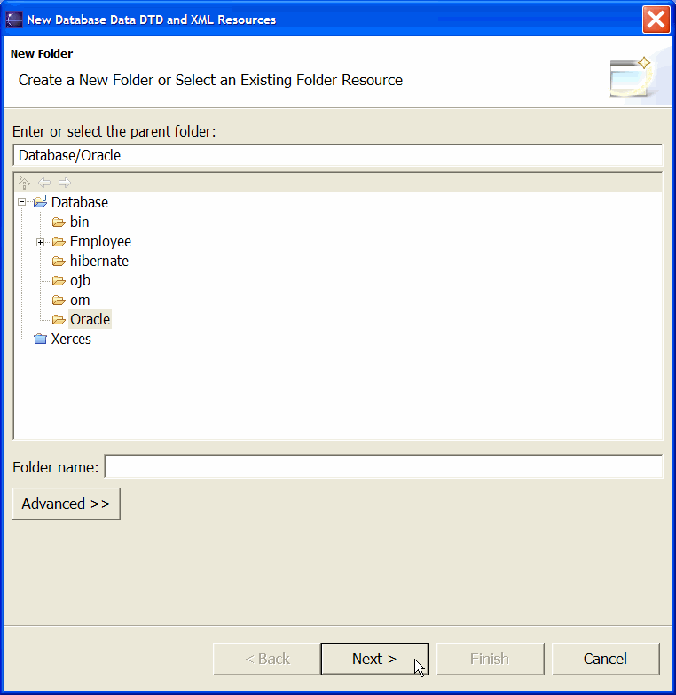The image size is (676, 695).
Task: Click the Next > button
Action: tap(374, 660)
